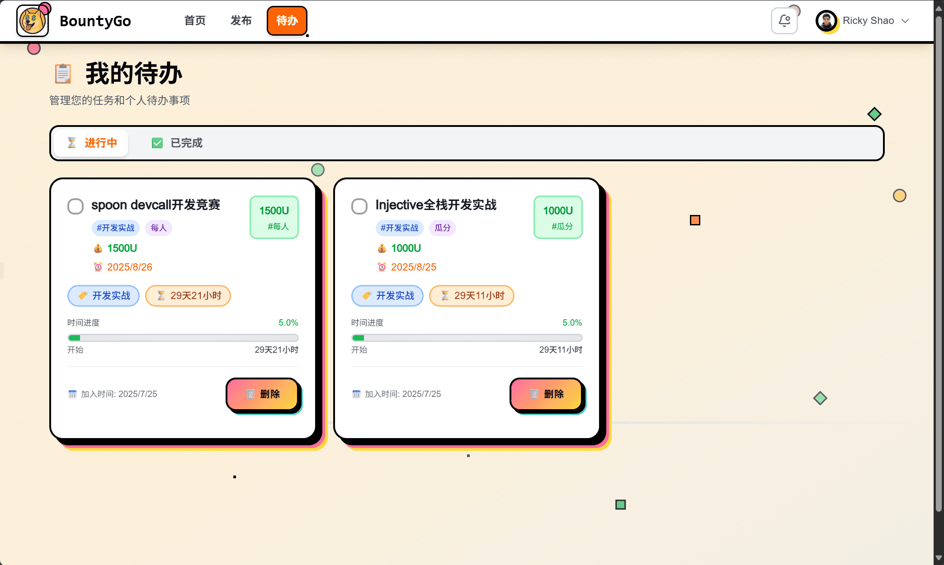Delete the Injective全栈开发实战 task
The width and height of the screenshot is (944, 565).
tap(547, 394)
